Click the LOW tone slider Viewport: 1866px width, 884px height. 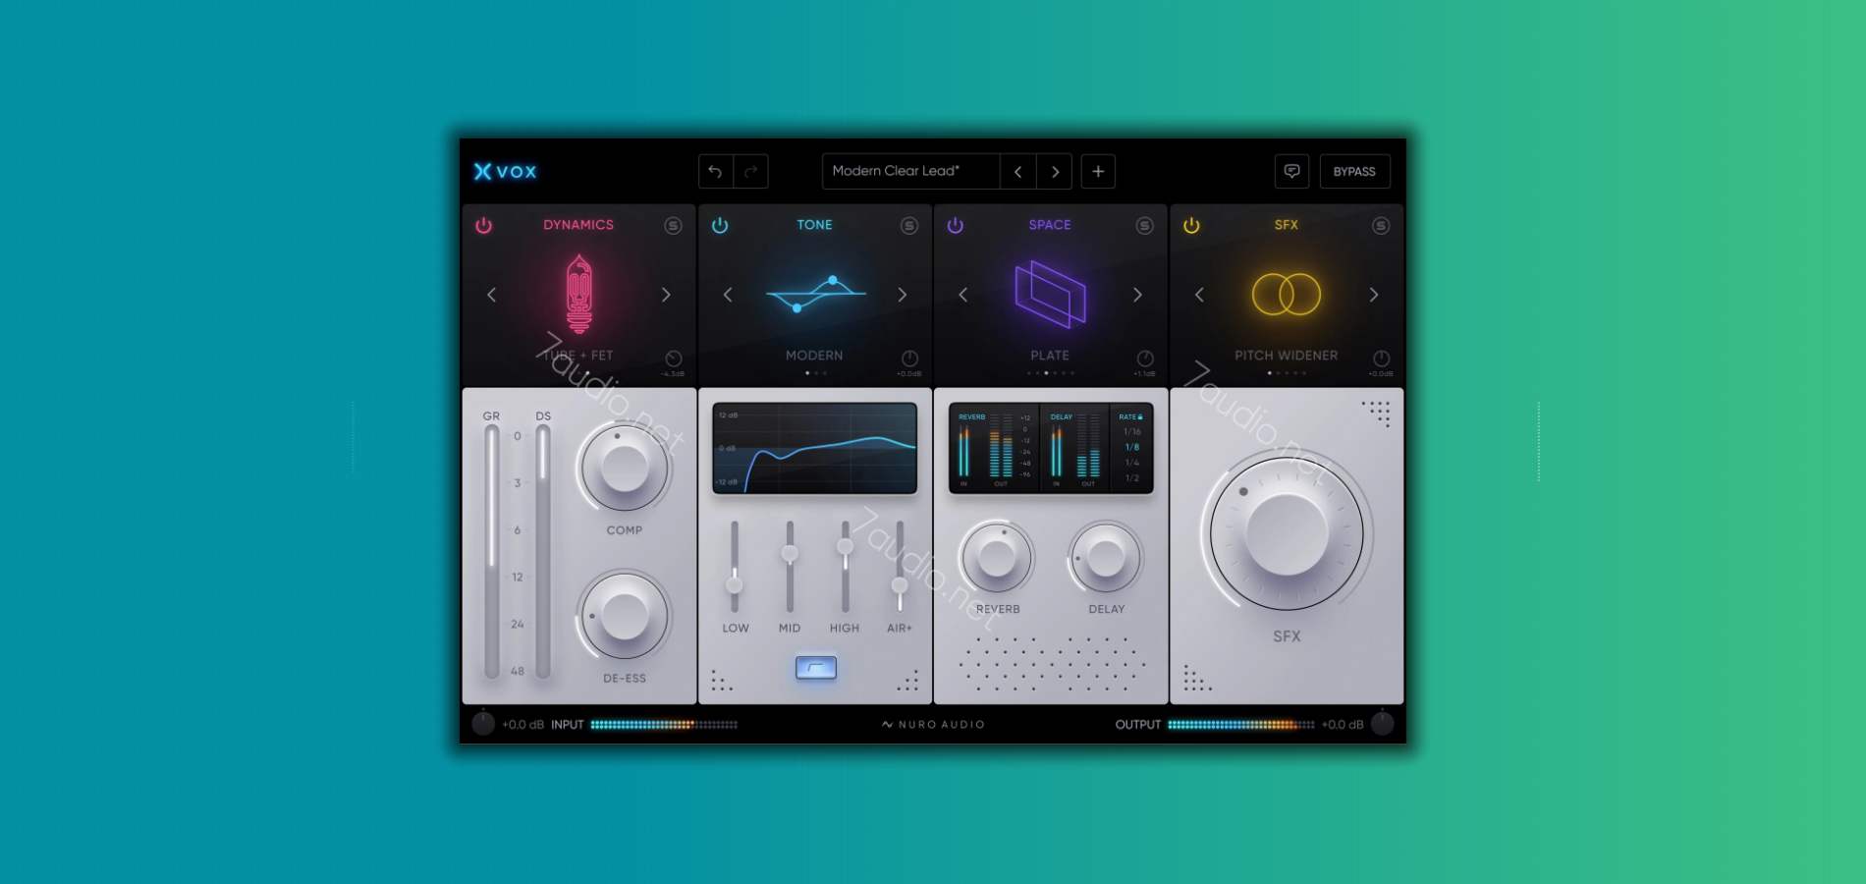(x=734, y=568)
